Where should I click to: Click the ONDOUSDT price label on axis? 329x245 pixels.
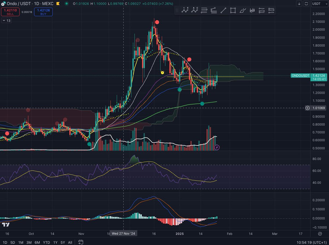point(300,75)
